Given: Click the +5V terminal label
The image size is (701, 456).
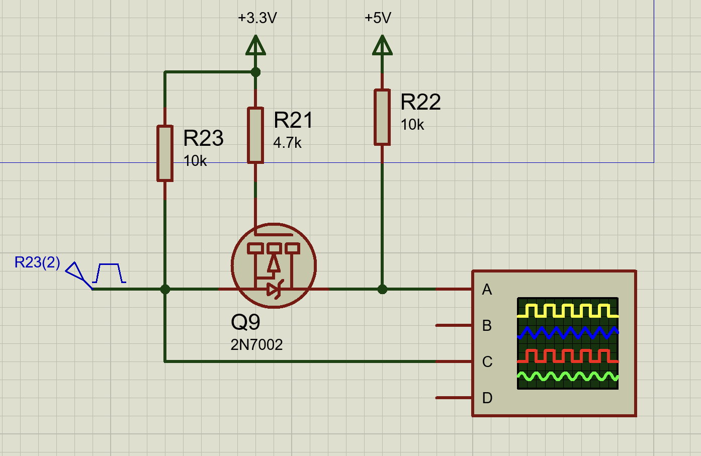Looking at the screenshot, I should pos(378,18).
